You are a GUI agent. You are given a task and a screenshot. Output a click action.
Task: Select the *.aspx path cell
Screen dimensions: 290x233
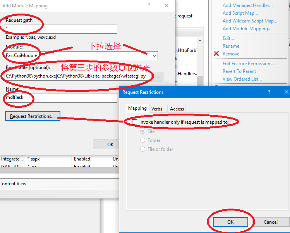tap(48, 159)
